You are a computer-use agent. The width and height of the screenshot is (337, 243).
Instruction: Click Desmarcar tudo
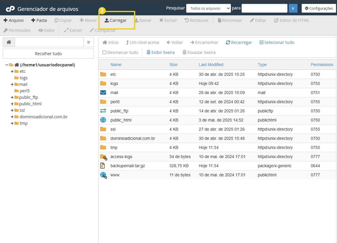(120, 52)
